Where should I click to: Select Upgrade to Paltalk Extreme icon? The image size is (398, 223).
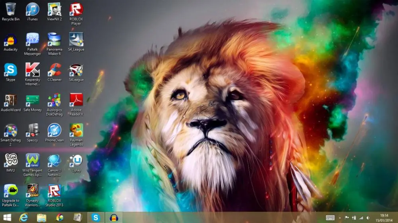pos(11,195)
